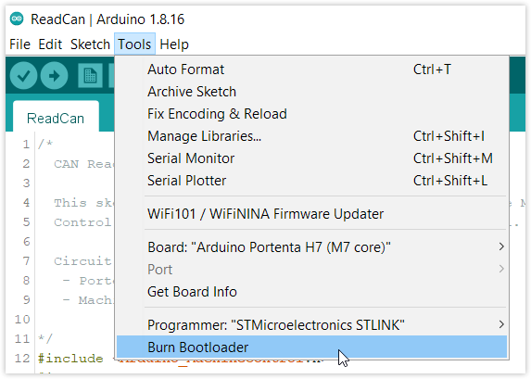Click the '- Port' comment on line 8
This screenshot has height=379, width=531.
[x=88, y=281]
